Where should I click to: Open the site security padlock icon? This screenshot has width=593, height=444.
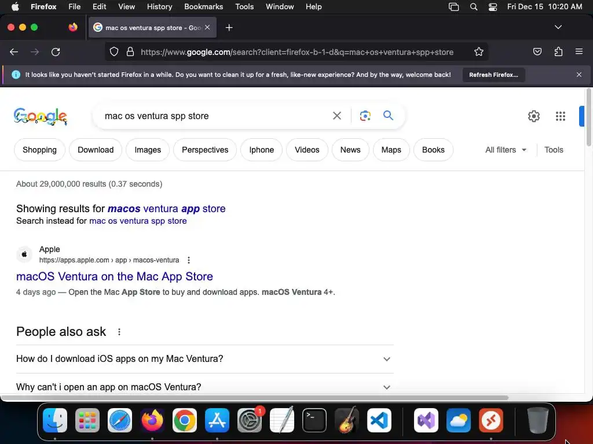(130, 52)
